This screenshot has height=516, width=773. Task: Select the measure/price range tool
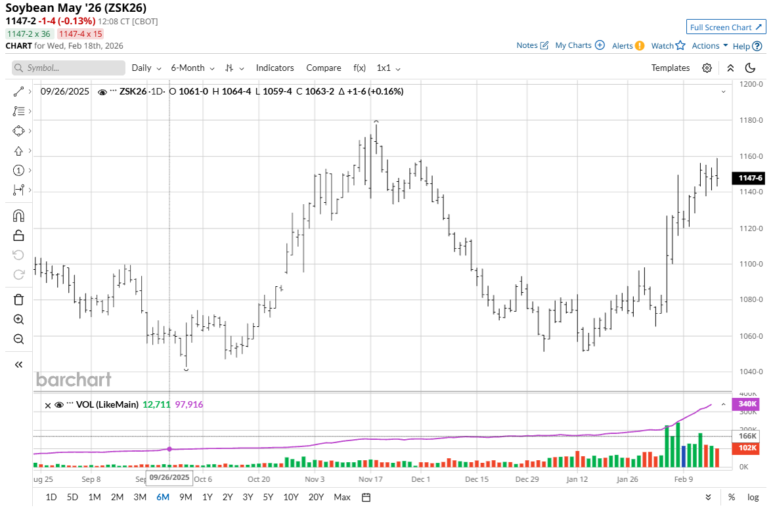tap(19, 190)
